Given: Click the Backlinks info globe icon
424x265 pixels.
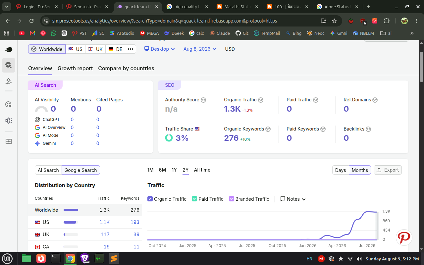Looking at the screenshot, I should pos(368,129).
